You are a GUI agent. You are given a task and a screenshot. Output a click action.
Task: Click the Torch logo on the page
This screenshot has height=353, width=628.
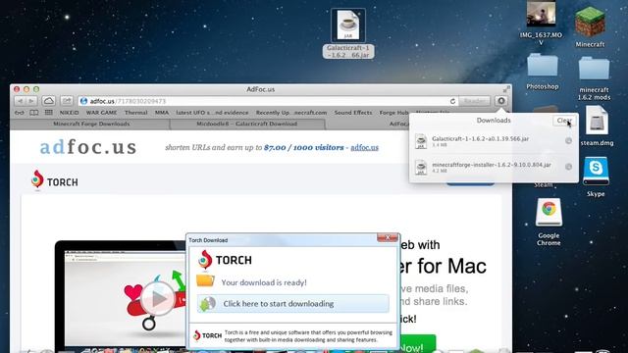tap(55, 179)
